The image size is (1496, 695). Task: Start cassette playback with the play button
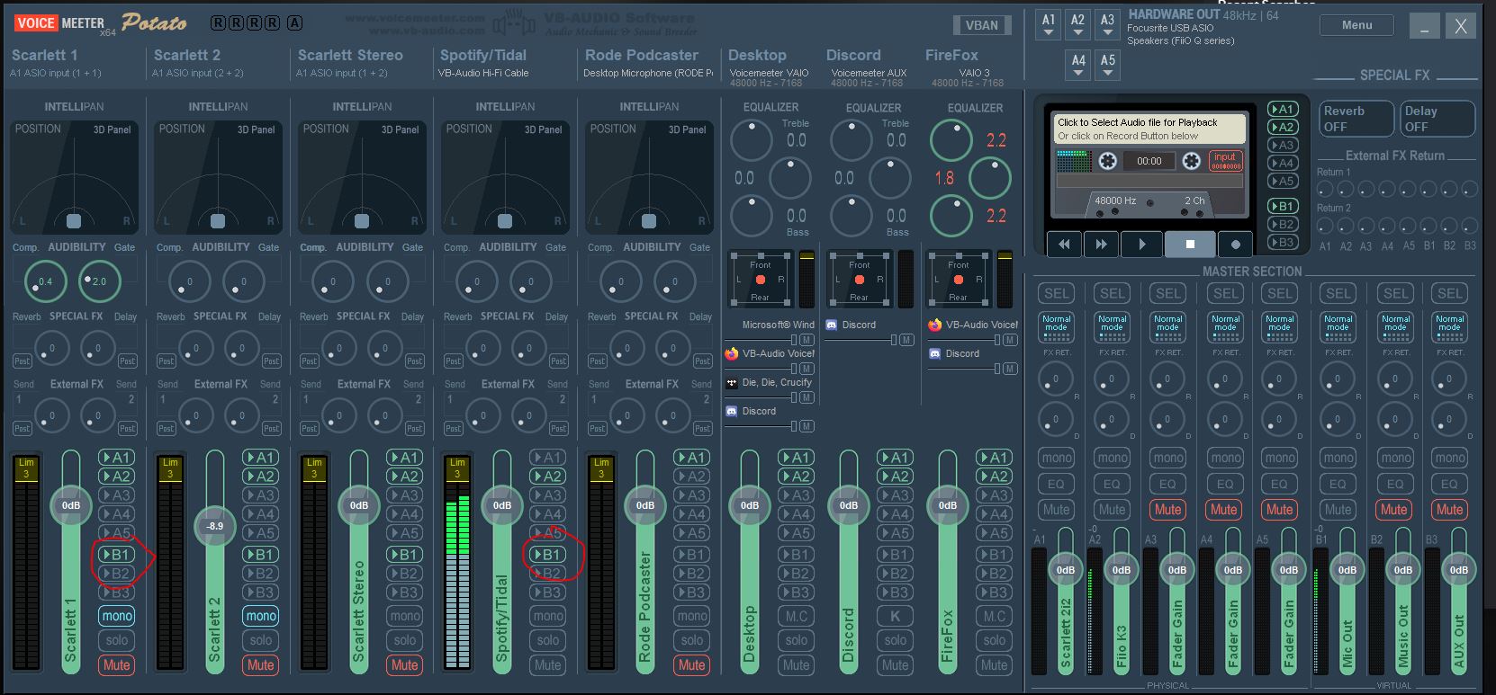pos(1141,244)
